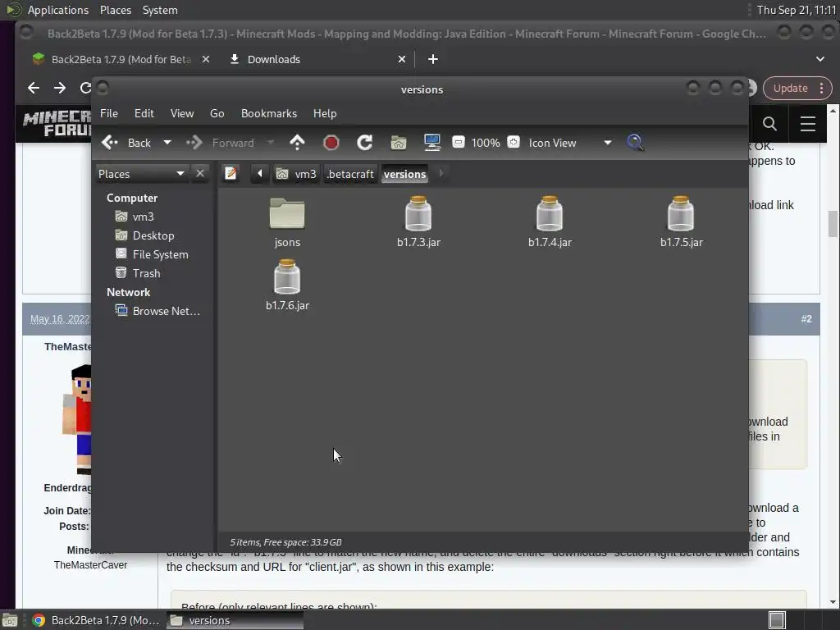The width and height of the screenshot is (840, 630).
Task: Open the Icon View mode dropdown
Action: (570, 143)
